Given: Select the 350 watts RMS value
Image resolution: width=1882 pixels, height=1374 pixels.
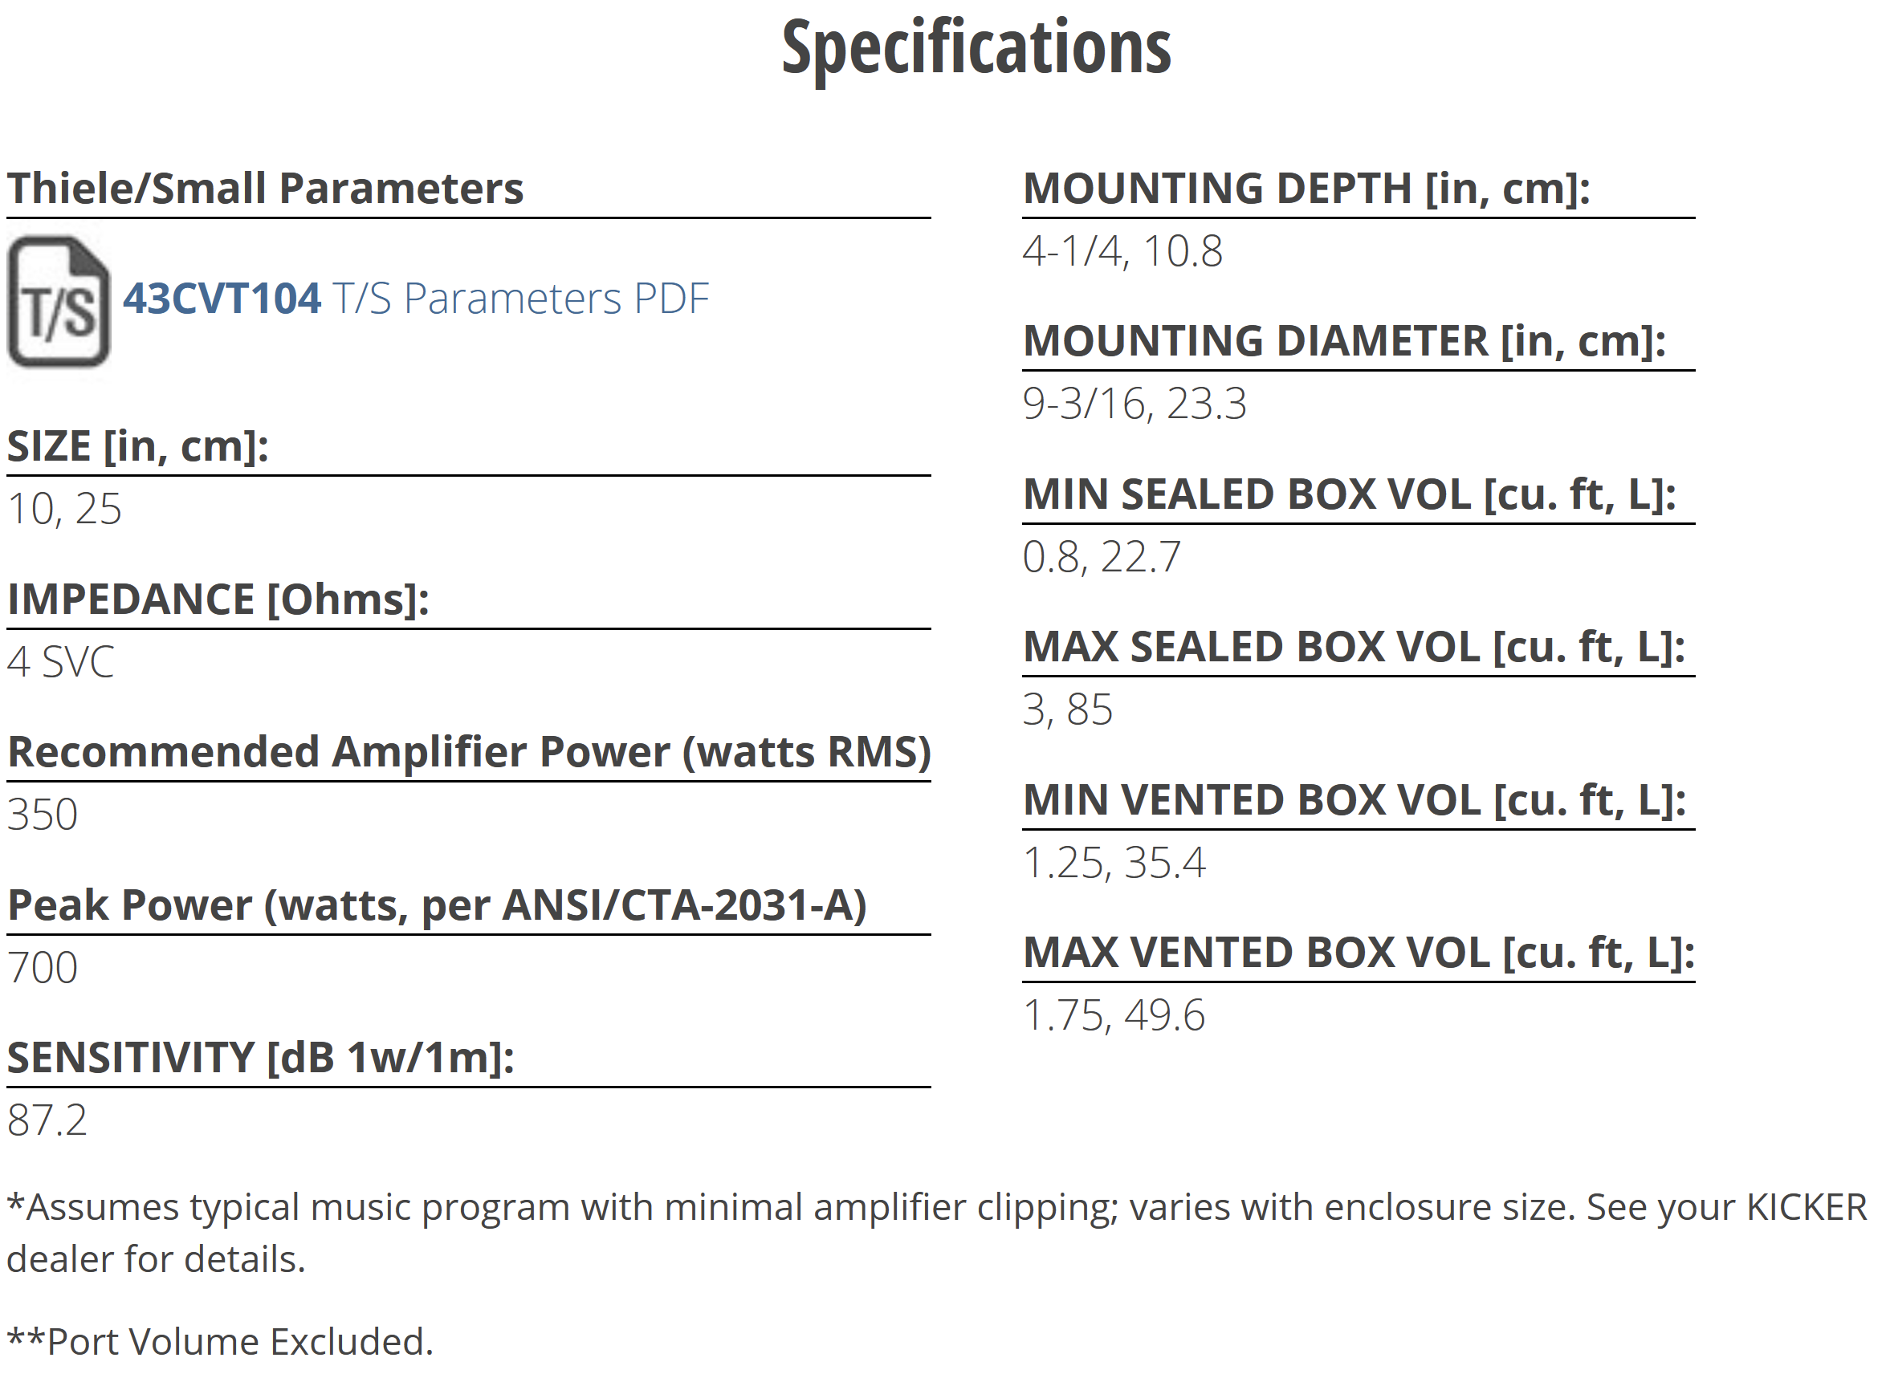Looking at the screenshot, I should pos(43,815).
